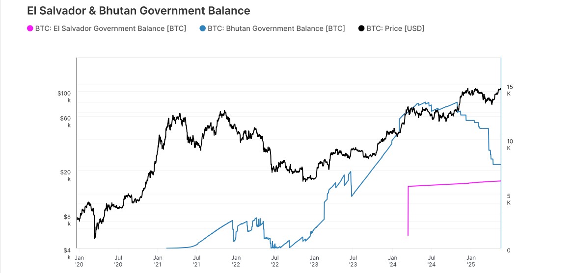
Task: Click the Jul '22 timeline label
Action: click(275, 260)
